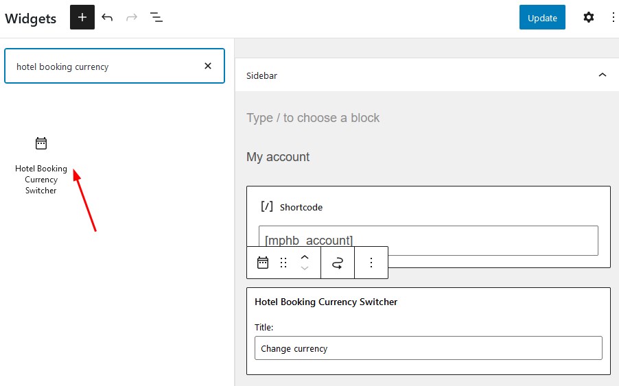Clear the block search field

click(208, 66)
